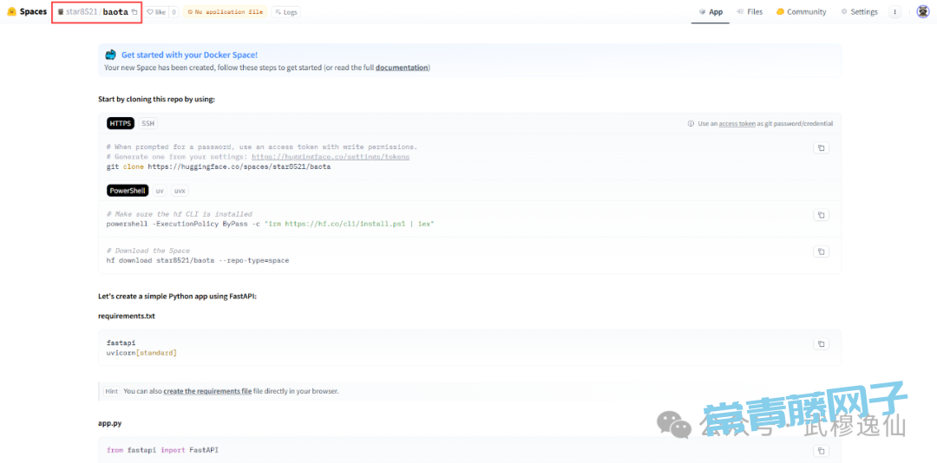Open the full documentation link
This screenshot has width=937, height=463.
pyautogui.click(x=402, y=68)
